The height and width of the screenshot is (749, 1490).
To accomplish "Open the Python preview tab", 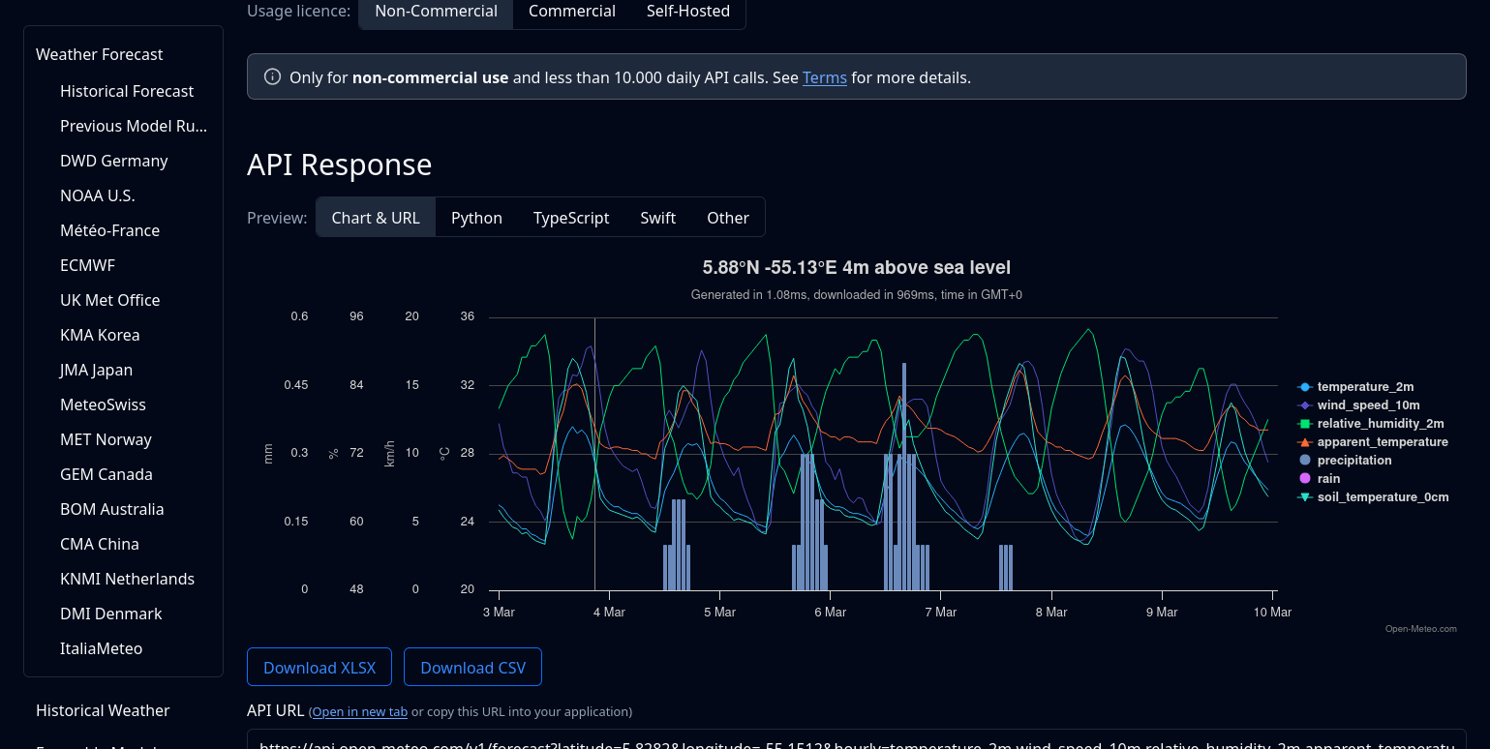I will point(476,218).
